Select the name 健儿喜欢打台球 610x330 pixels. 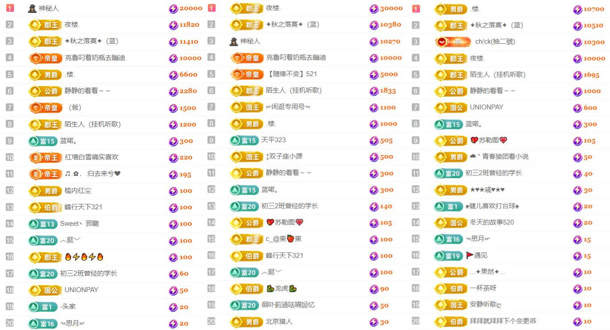(x=492, y=207)
